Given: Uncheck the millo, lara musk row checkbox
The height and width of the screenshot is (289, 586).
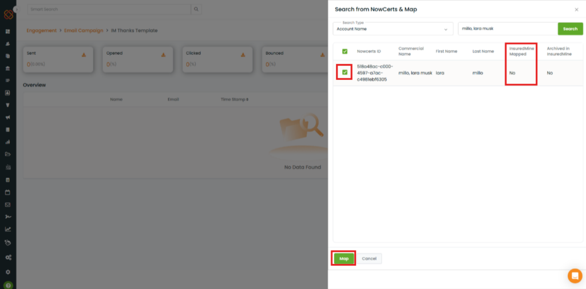Looking at the screenshot, I should [x=345, y=73].
